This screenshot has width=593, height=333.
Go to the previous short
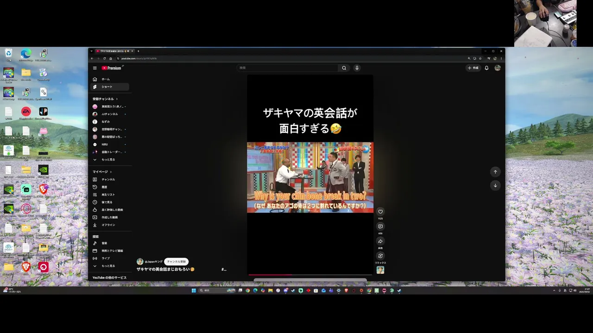(x=495, y=172)
